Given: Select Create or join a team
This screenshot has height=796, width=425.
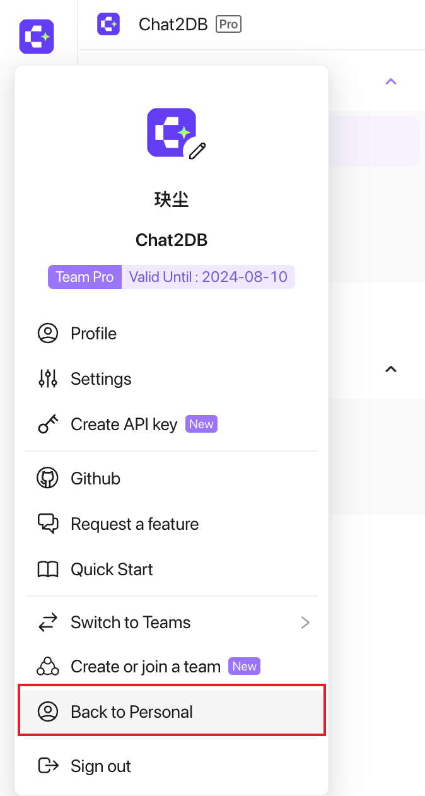Looking at the screenshot, I should pos(172,667).
